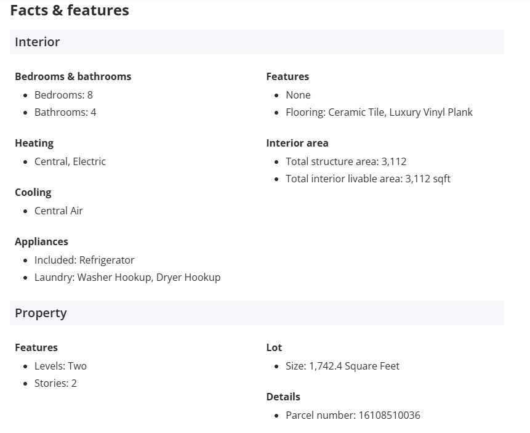The height and width of the screenshot is (433, 530).
Task: Click the Interior area subheading
Action: click(297, 143)
